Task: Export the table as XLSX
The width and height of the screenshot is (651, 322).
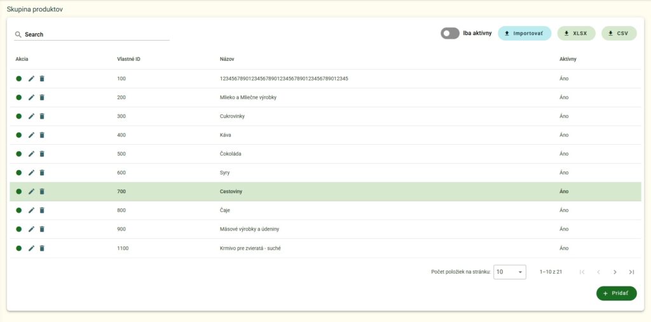Action: pyautogui.click(x=576, y=34)
